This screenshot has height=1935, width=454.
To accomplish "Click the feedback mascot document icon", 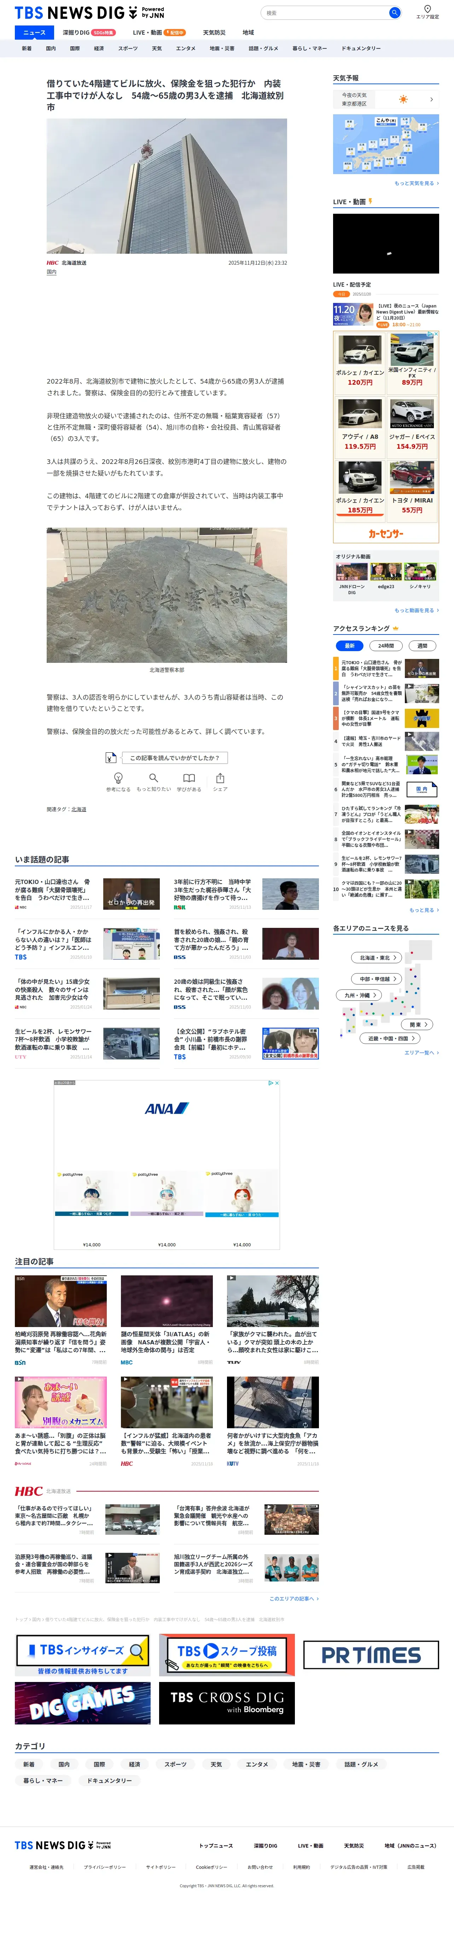I will click(x=110, y=757).
